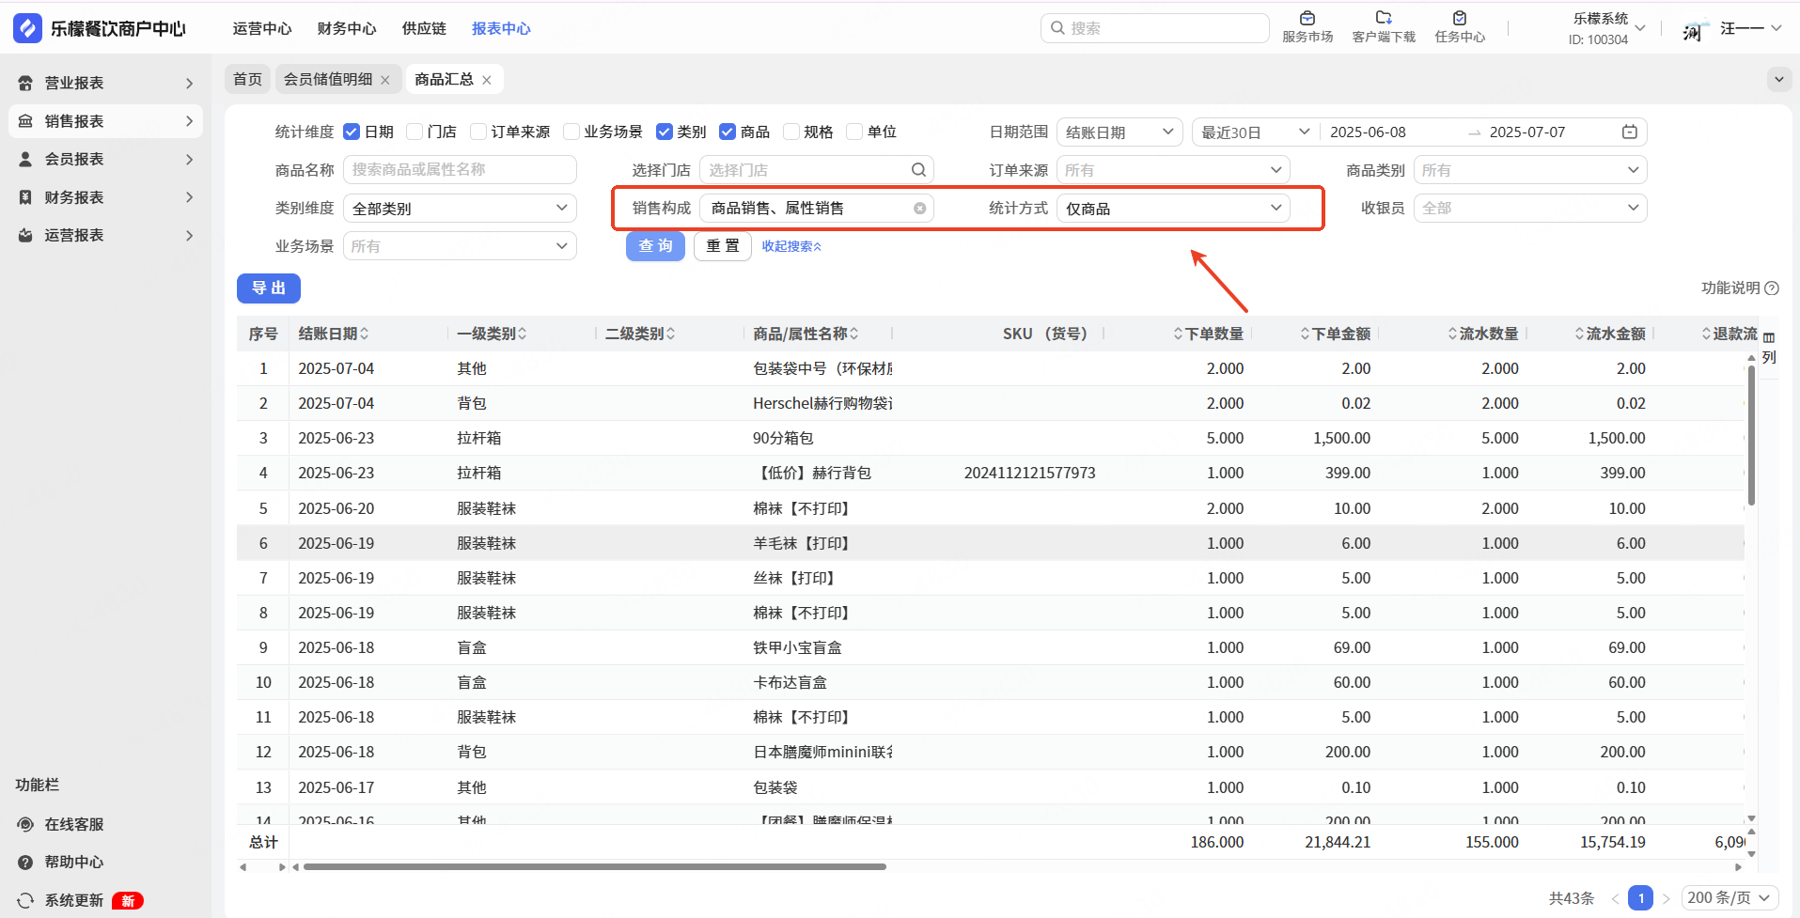Click the 查询 button
Image resolution: width=1800 pixels, height=918 pixels.
click(x=655, y=246)
